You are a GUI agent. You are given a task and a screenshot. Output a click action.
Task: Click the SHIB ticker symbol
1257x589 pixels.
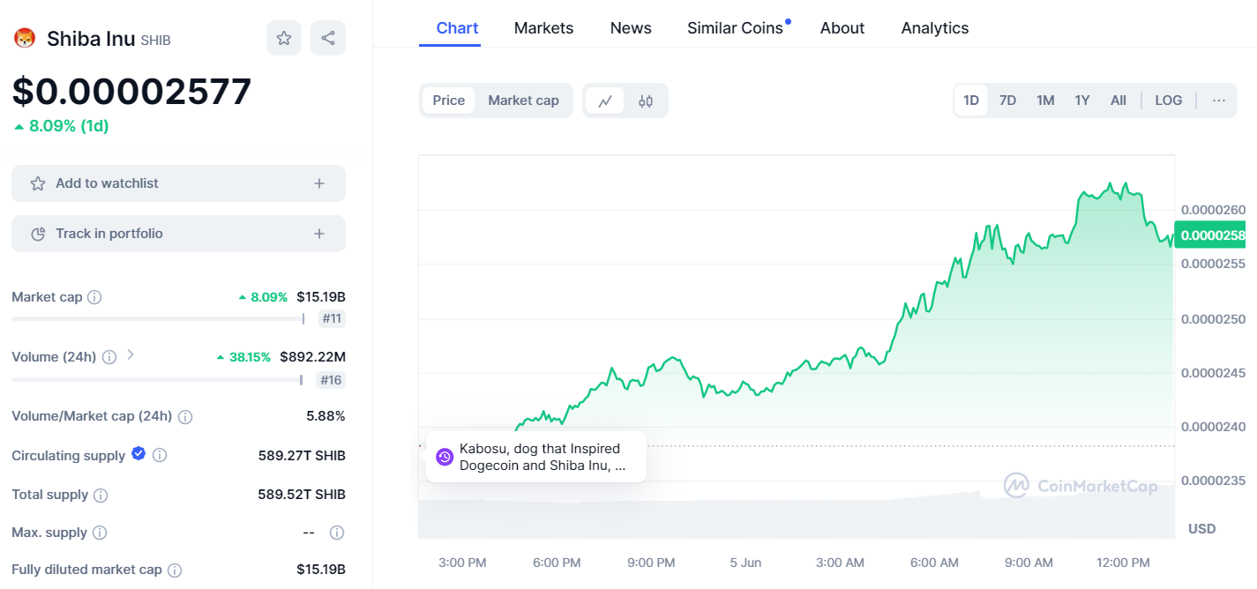(155, 41)
